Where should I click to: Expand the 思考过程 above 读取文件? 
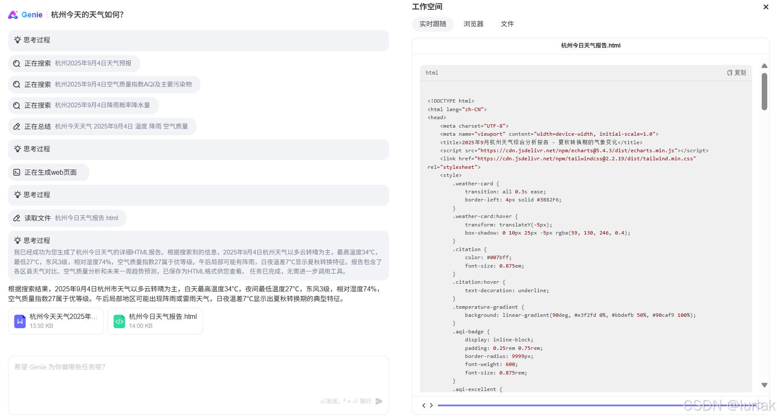point(198,195)
